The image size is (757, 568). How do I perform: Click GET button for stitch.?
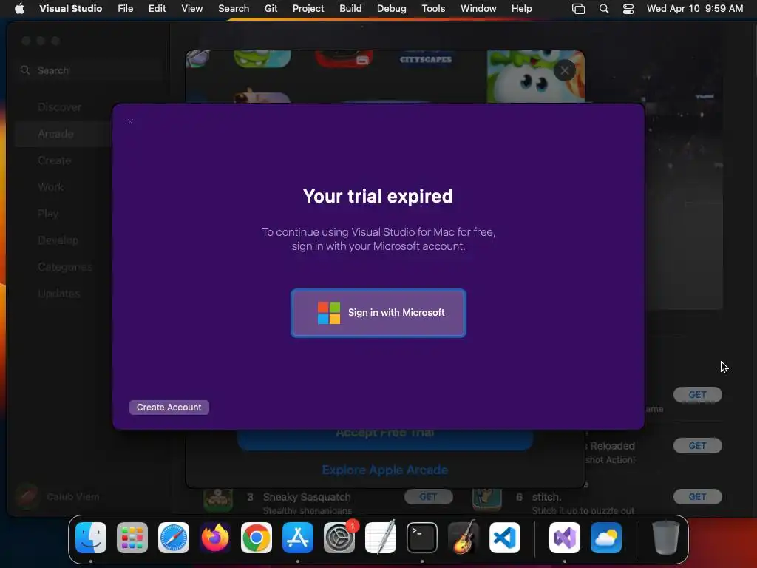point(698,496)
